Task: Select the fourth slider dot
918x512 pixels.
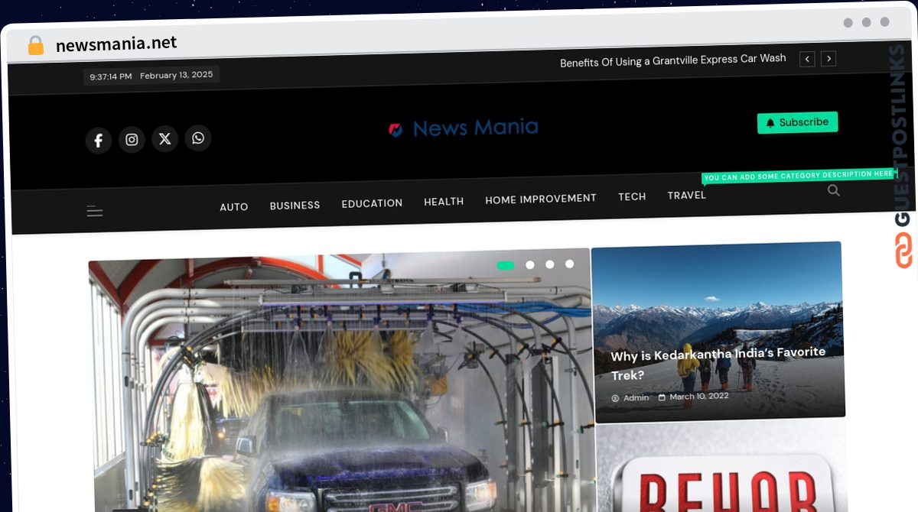Action: [x=570, y=264]
